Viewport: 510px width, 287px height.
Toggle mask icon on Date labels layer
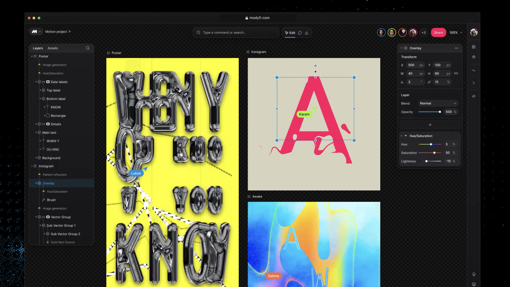coord(48,82)
